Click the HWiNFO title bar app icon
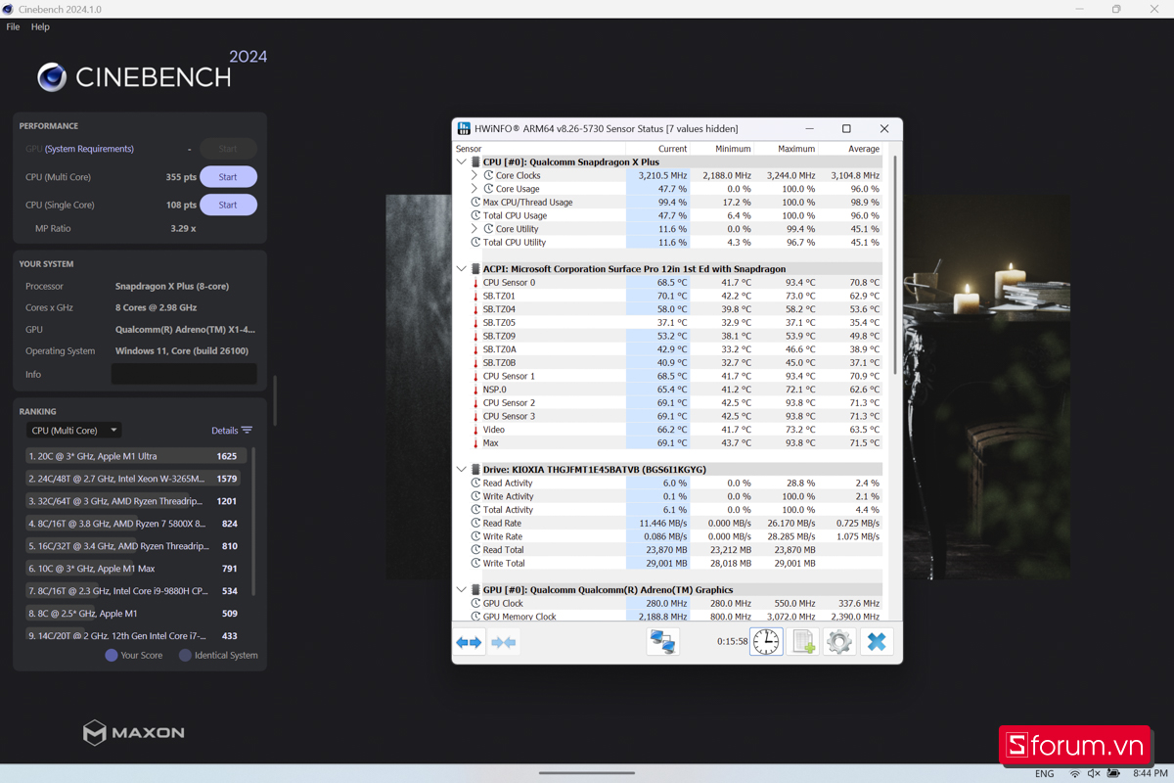Image resolution: width=1174 pixels, height=783 pixels. coord(464,128)
